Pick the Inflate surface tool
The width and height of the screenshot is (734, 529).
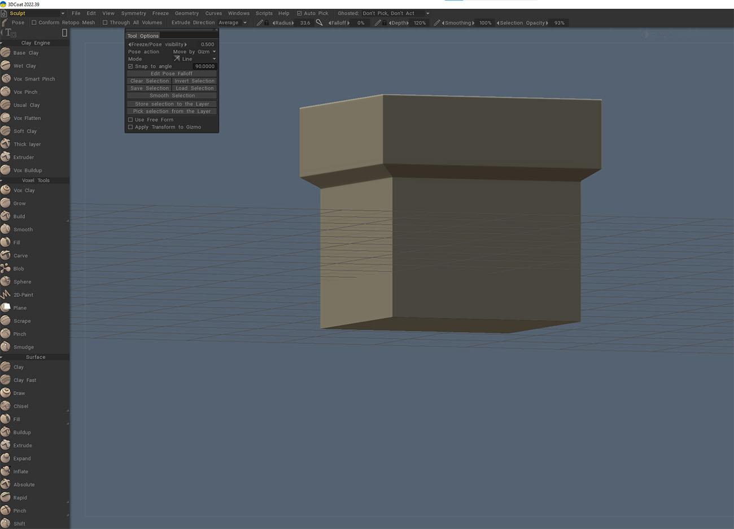20,471
